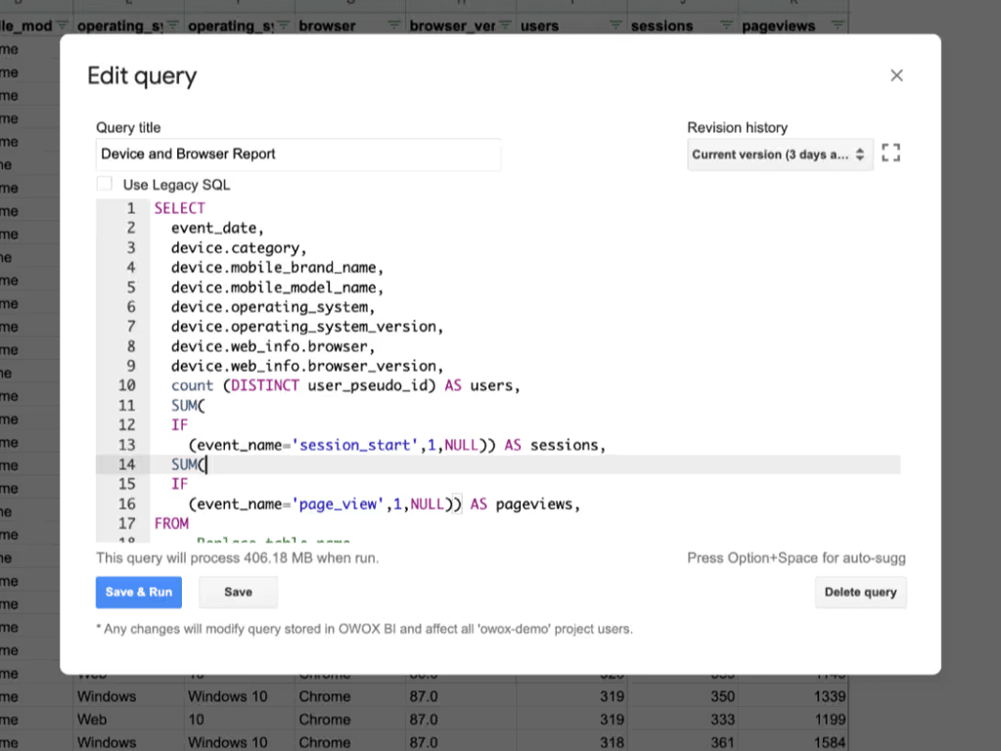Click the Save & Run button
The image size is (1001, 751).
tap(139, 593)
